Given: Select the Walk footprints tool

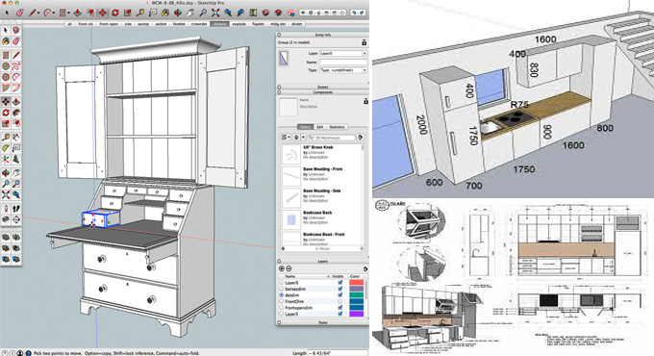Looking at the screenshot, I should [15, 208].
